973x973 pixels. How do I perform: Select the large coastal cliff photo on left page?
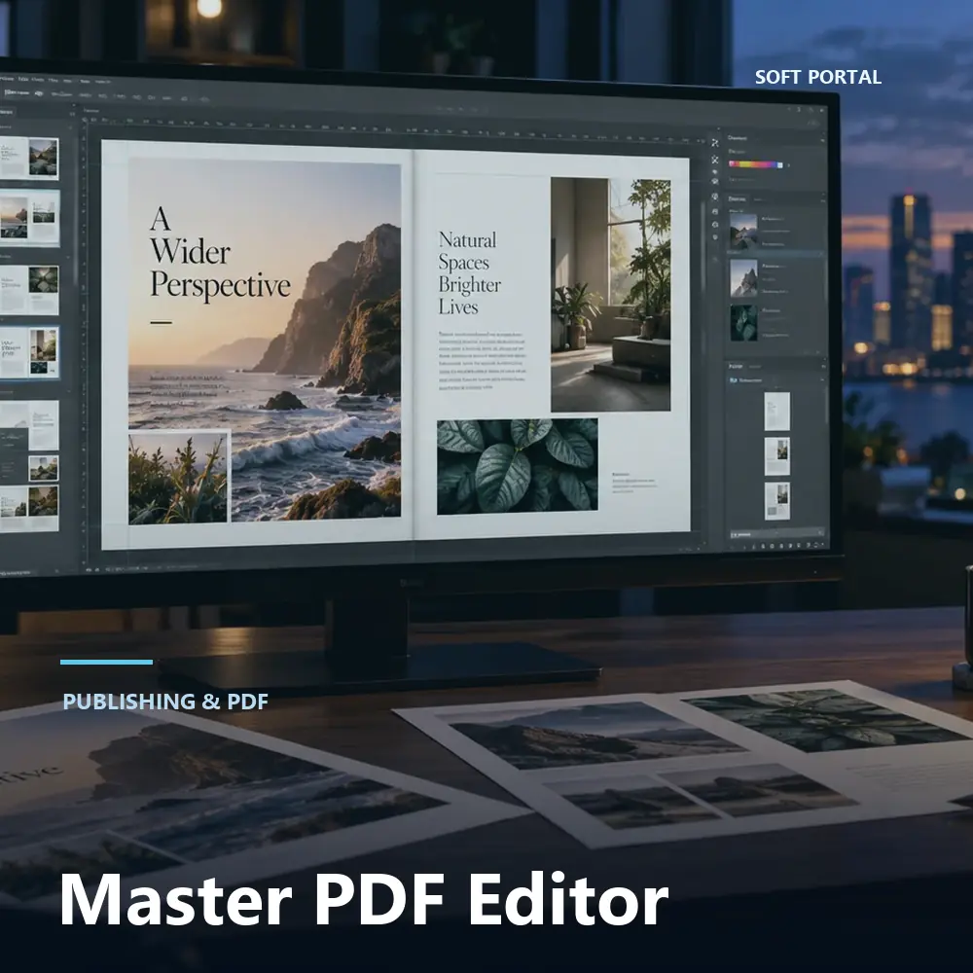click(265, 341)
